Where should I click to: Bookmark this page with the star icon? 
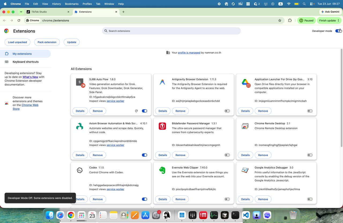pos(280,20)
